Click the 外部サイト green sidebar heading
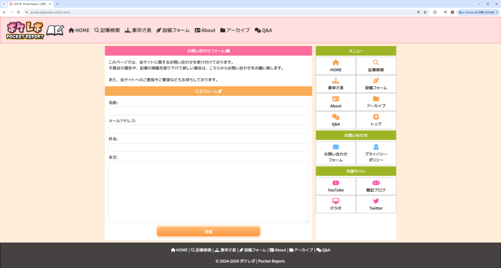501x268 pixels. (x=356, y=171)
